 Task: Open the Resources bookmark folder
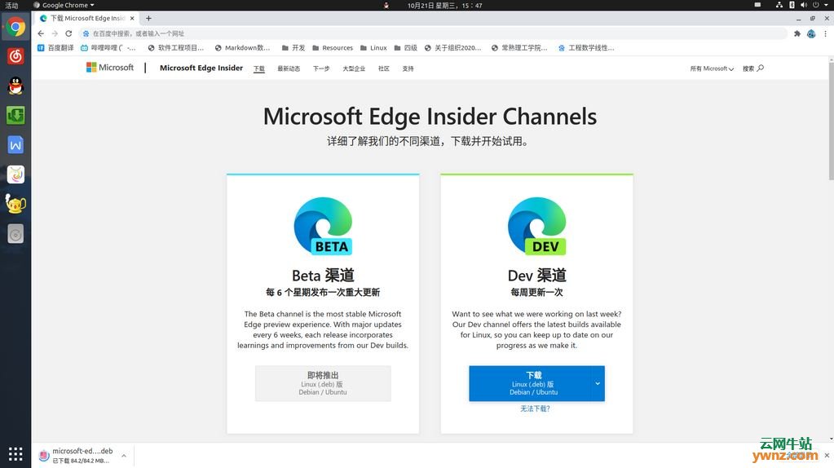333,48
